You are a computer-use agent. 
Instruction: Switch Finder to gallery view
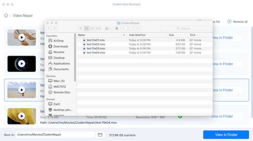click(98, 28)
